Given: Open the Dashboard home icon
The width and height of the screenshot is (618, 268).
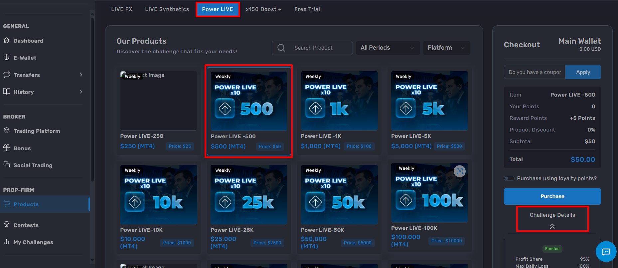Looking at the screenshot, I should [6, 40].
